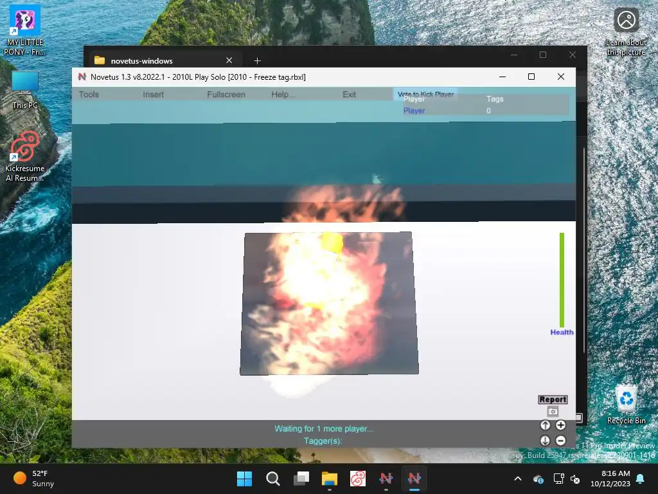
Task: Click the green Health bar
Action: (562, 280)
